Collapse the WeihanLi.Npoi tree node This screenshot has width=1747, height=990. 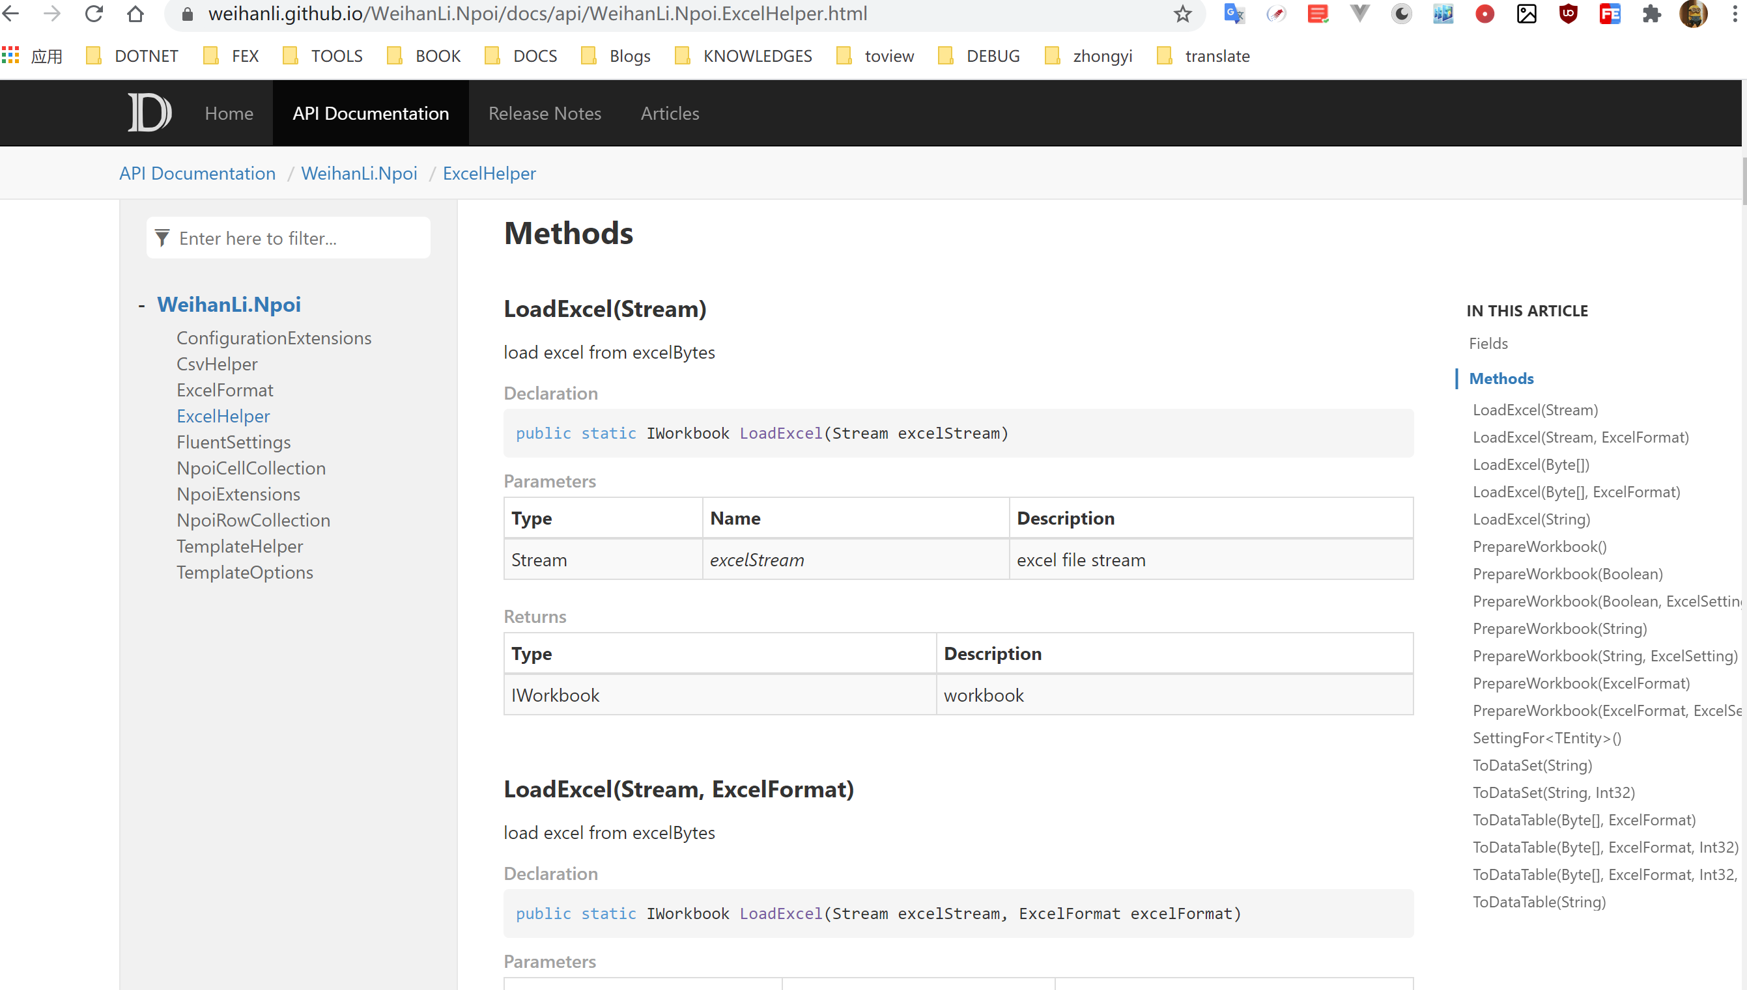[141, 305]
